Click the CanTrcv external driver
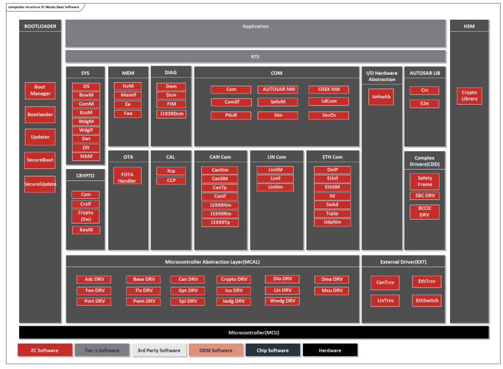This screenshot has height=369, width=503. click(x=385, y=283)
